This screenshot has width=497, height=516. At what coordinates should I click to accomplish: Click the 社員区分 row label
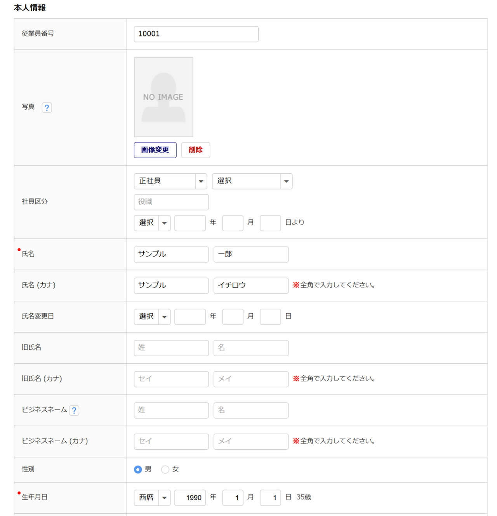[x=35, y=202]
